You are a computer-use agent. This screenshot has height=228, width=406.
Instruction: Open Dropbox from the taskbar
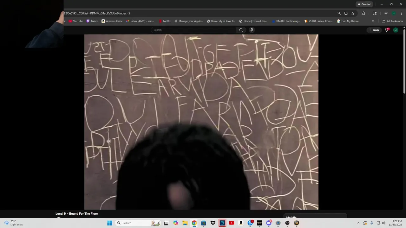pyautogui.click(x=213, y=223)
